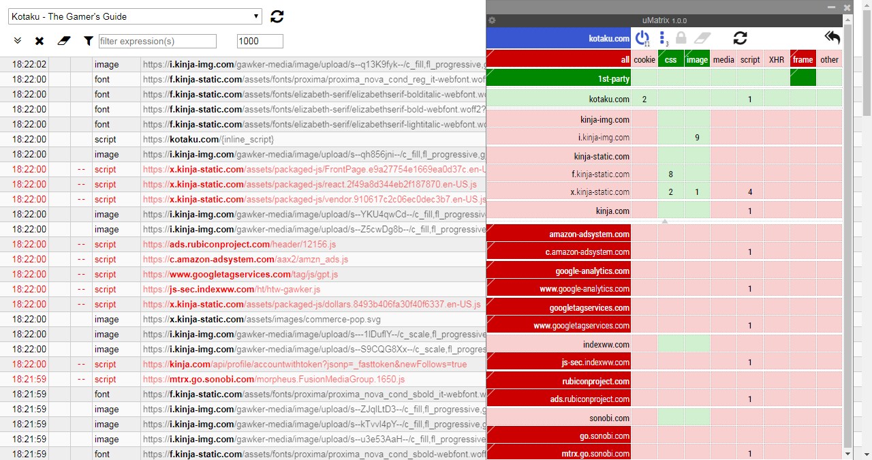
Task: Click x.kinja-static.com script cell showing 4
Action: (750, 191)
